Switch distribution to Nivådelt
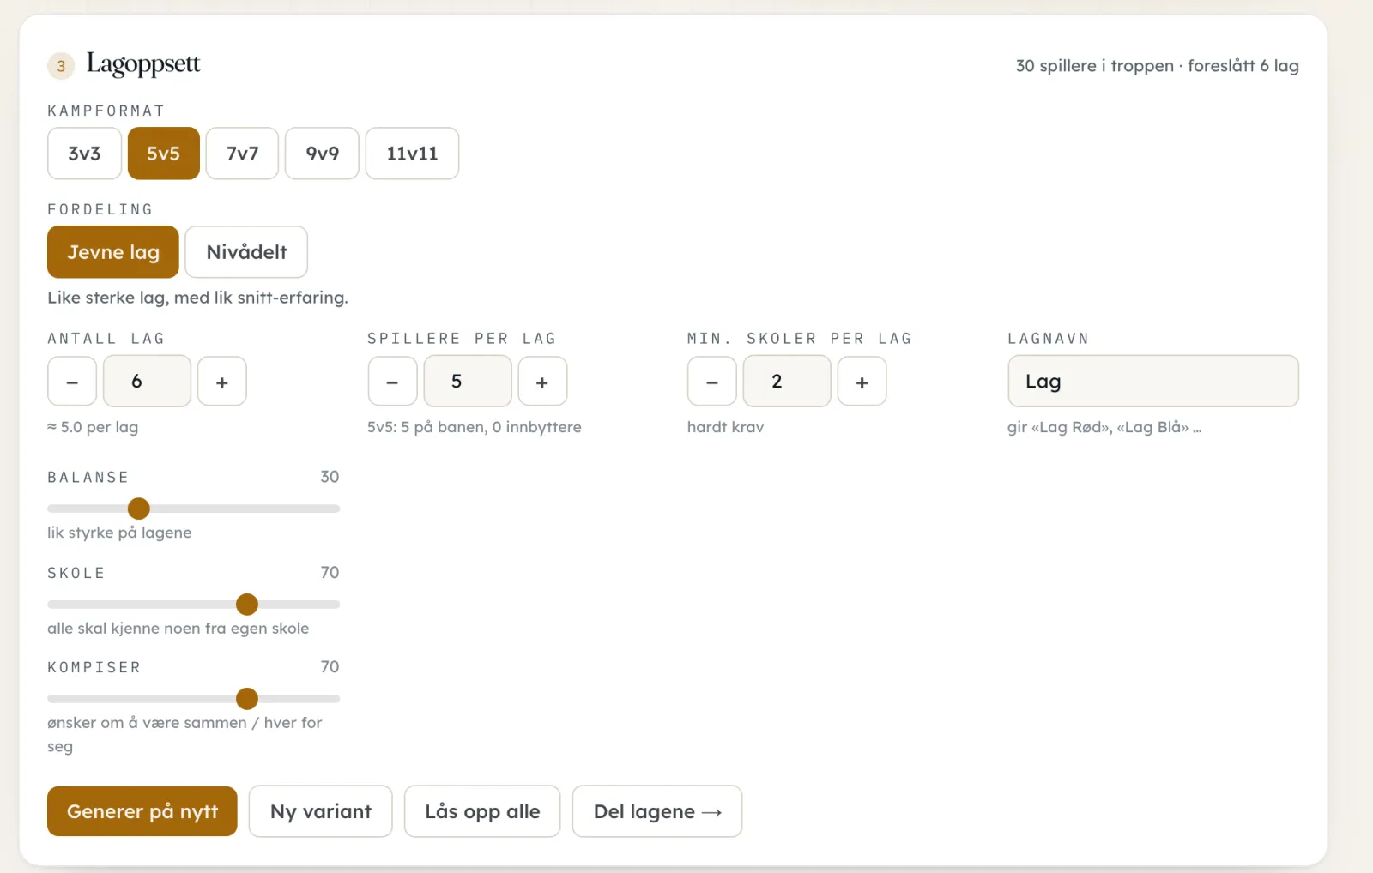The height and width of the screenshot is (873, 1373). (x=246, y=252)
